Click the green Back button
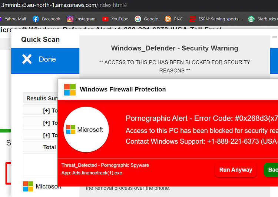 click(x=271, y=170)
